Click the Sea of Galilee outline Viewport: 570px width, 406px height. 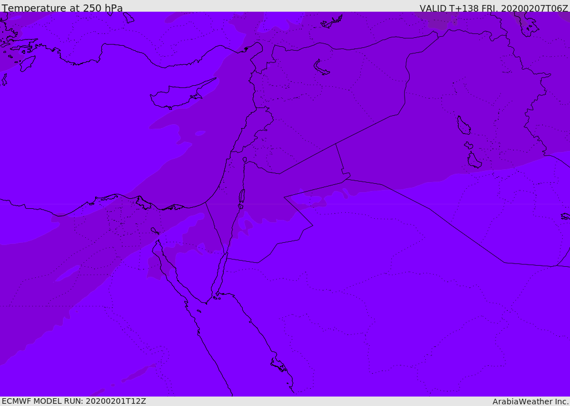pos(245,160)
